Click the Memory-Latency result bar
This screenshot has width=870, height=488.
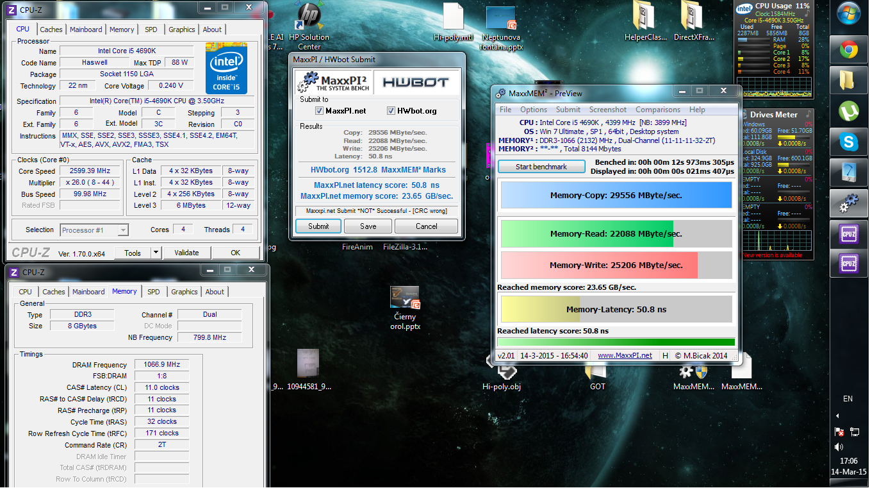616,309
